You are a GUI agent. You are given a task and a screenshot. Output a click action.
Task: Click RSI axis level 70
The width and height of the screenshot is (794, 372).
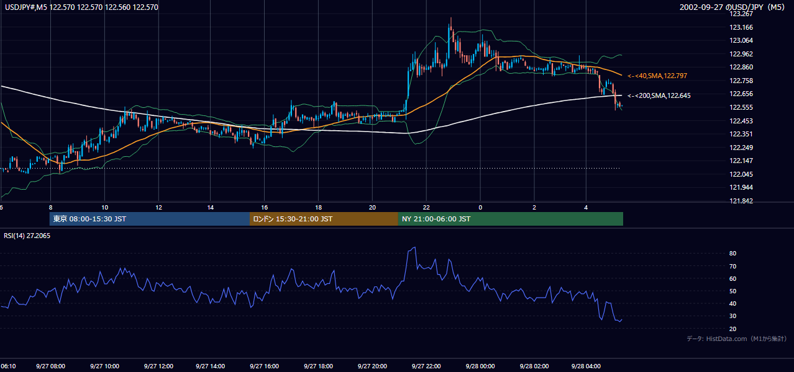[733, 266]
